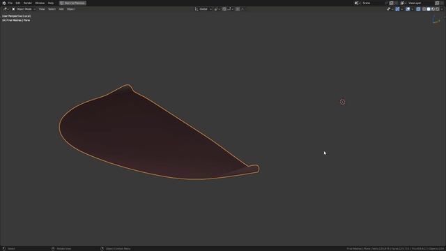446x251 pixels.
Task: Click the navigation axis gizmo
Action: [x=436, y=20]
